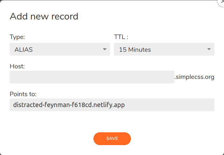Viewport: 224px width, 155px height.
Task: Click the arrow on the Type selector
Action: (105, 49)
